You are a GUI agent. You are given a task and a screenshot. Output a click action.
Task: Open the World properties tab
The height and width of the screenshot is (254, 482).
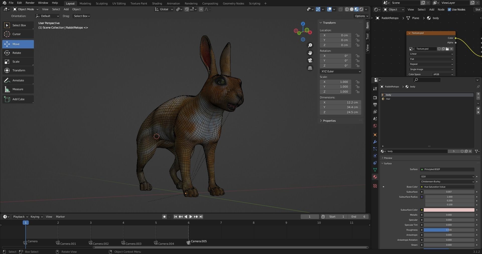coord(375,126)
